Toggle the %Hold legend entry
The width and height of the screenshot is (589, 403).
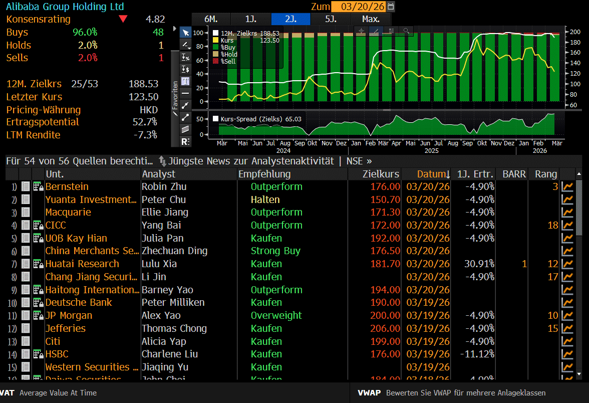216,54
